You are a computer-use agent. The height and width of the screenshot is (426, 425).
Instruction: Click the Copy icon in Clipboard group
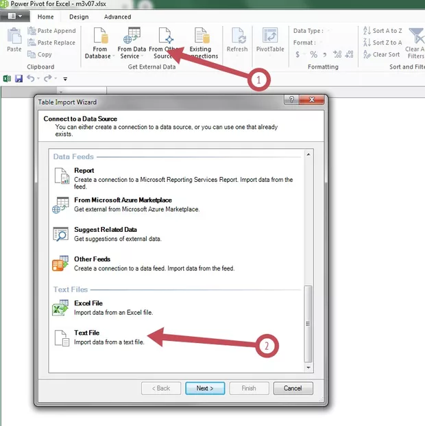tap(32, 54)
